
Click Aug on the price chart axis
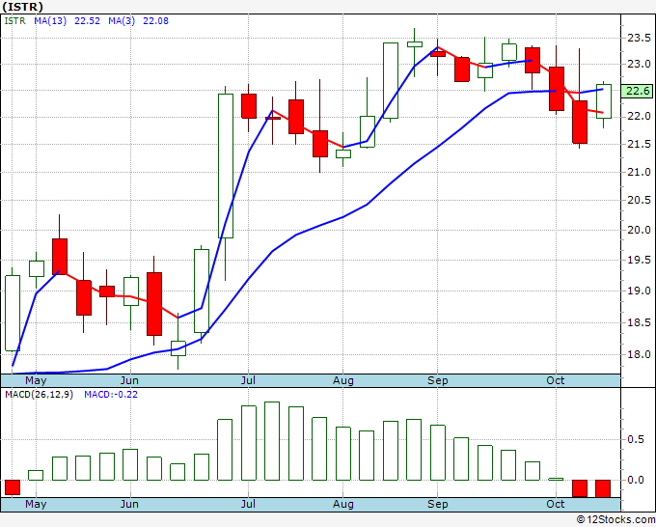point(343,380)
